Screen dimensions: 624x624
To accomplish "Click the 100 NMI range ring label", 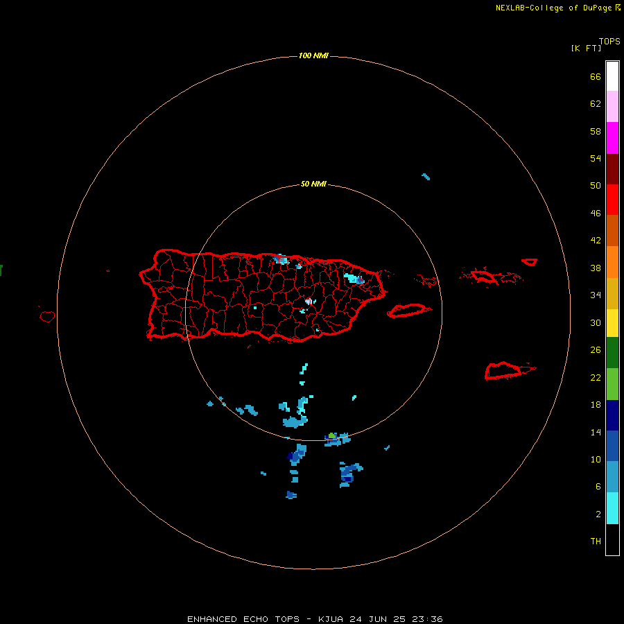I will (313, 55).
